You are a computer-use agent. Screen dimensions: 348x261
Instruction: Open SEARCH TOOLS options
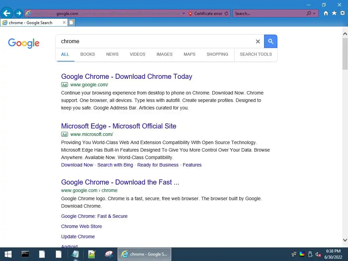(256, 54)
